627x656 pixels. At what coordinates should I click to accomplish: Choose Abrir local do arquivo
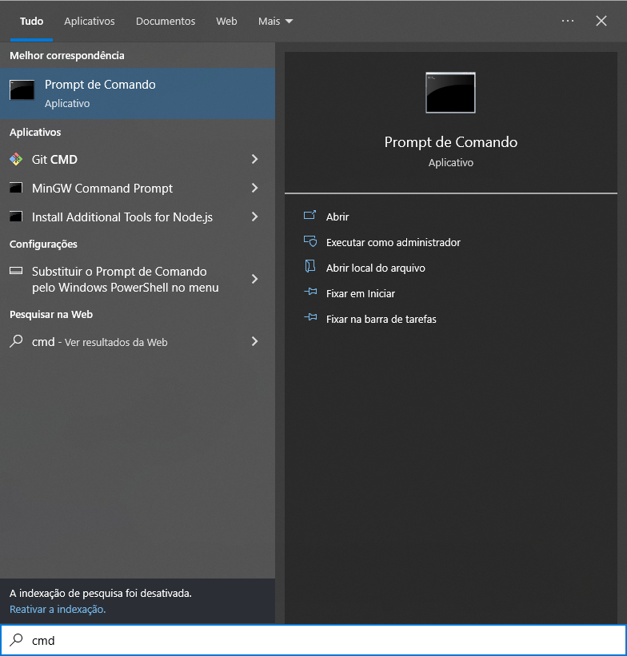376,268
